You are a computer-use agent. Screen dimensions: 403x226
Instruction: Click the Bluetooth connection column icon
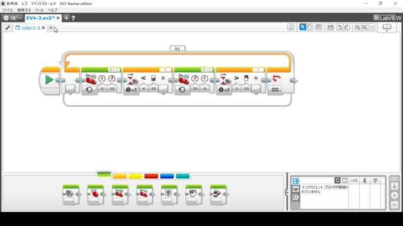pos(365,180)
